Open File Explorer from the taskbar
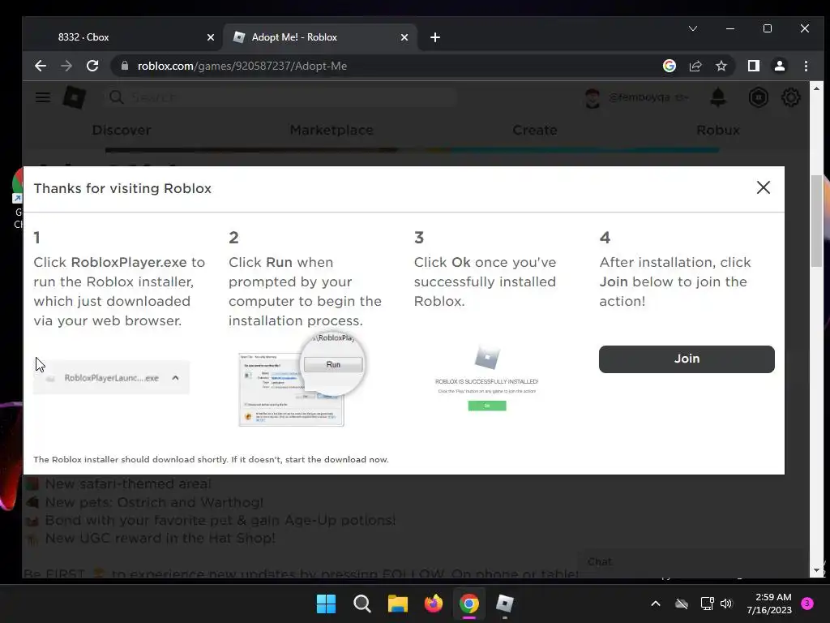Viewport: 830px width, 623px height. point(397,604)
